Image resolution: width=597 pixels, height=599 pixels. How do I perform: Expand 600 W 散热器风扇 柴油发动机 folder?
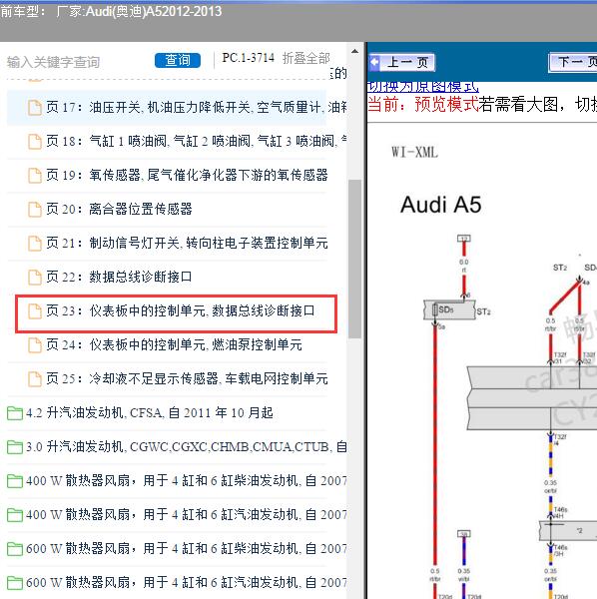pos(187,548)
